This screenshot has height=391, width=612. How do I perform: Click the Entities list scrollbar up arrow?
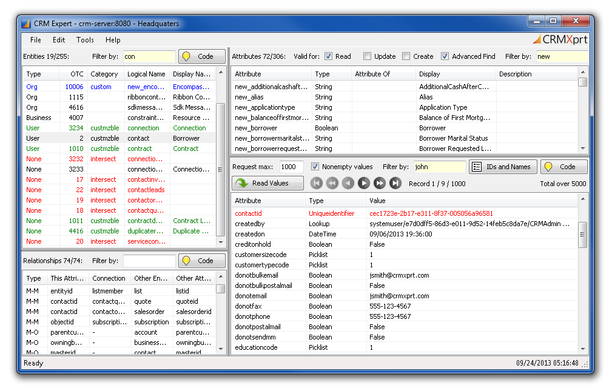221,73
